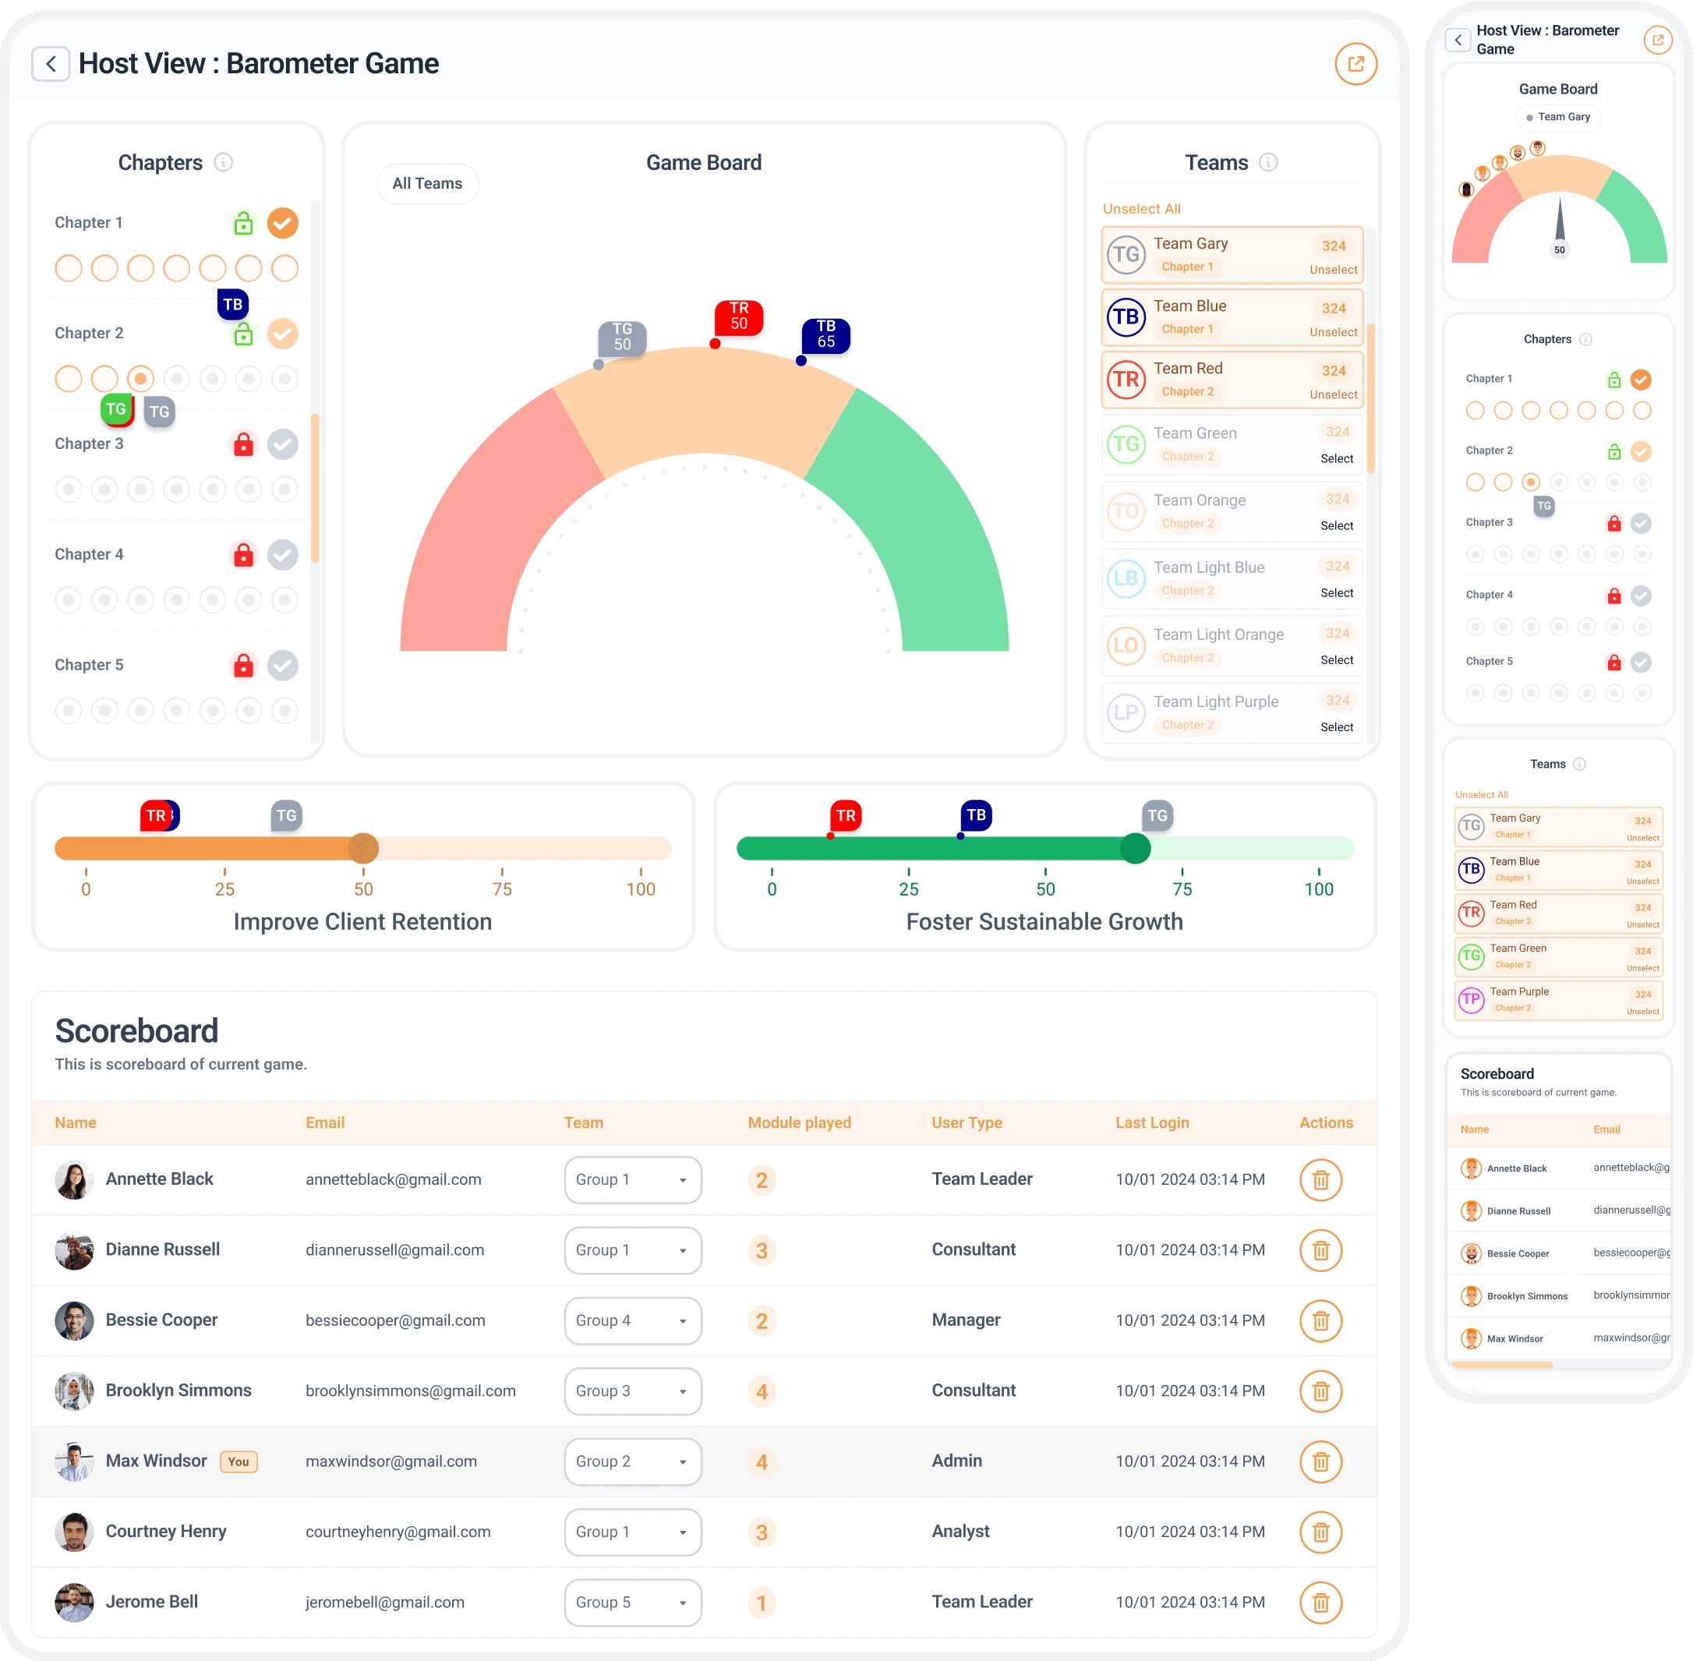
Task: Click the TG 50 marker on the gauge
Action: click(622, 338)
